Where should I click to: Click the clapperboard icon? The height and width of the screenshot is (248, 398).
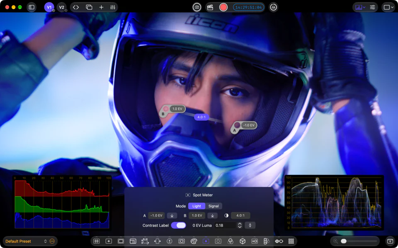click(x=210, y=7)
